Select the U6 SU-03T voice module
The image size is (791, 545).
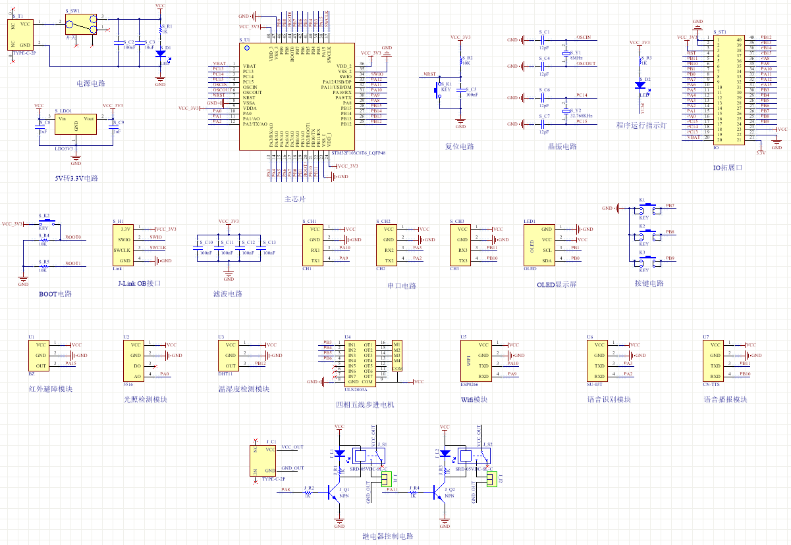599,360
